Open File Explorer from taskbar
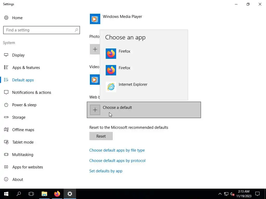This screenshot has height=199, width=266. pos(44,194)
